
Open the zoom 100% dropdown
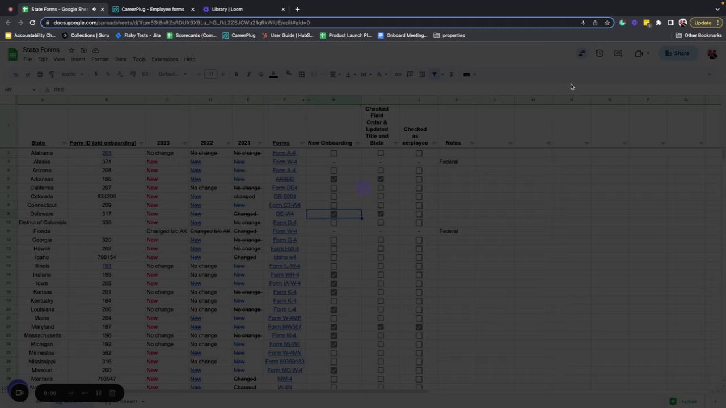(72, 74)
